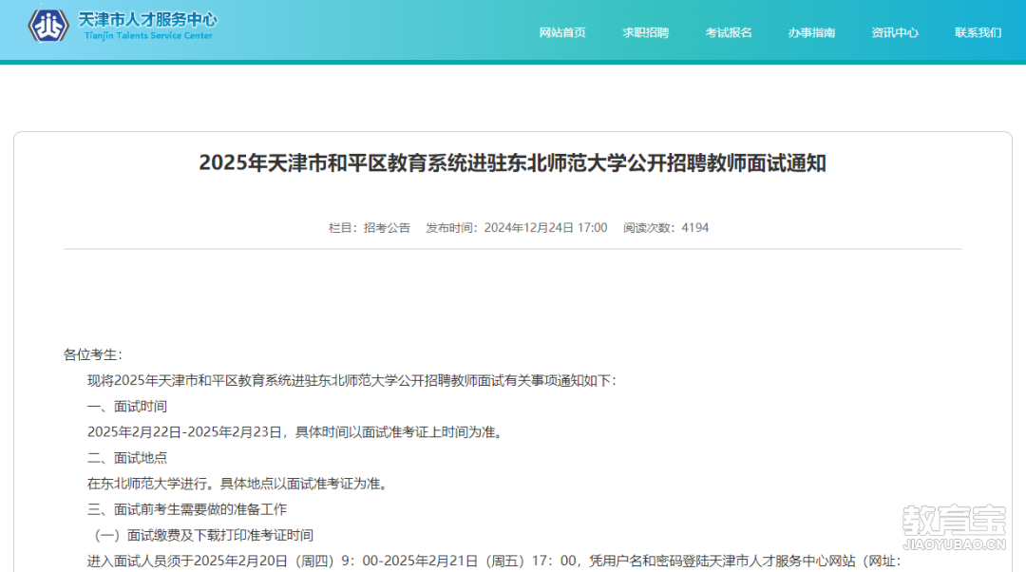Click the paragraph starting 现将2025年天津市和平区
Screen dimensions: 1026x572
(x=351, y=381)
